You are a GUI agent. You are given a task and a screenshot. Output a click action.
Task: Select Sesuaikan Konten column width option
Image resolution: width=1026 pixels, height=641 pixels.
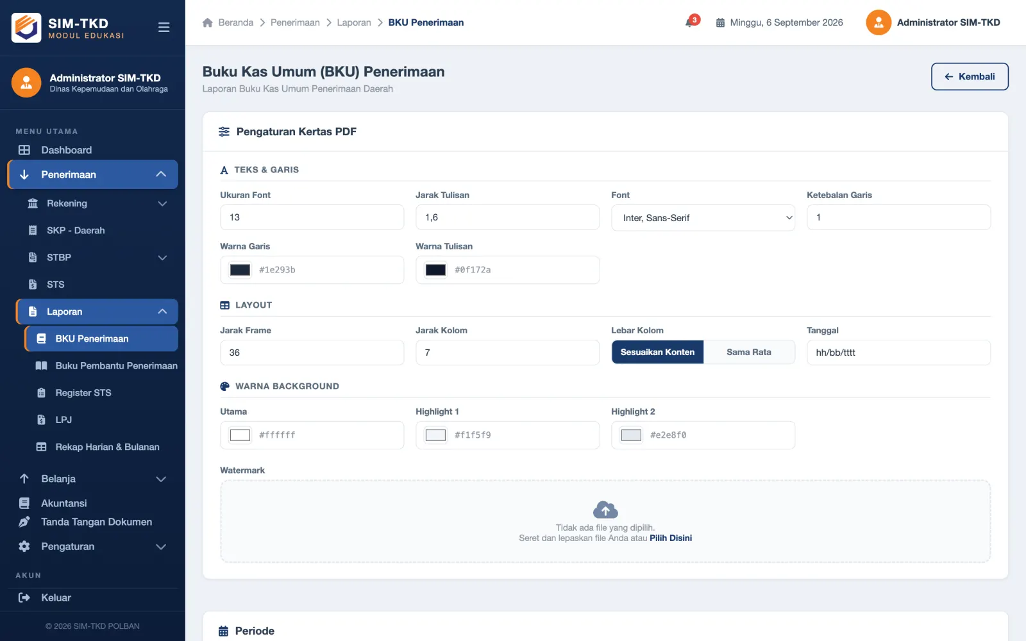[657, 352]
